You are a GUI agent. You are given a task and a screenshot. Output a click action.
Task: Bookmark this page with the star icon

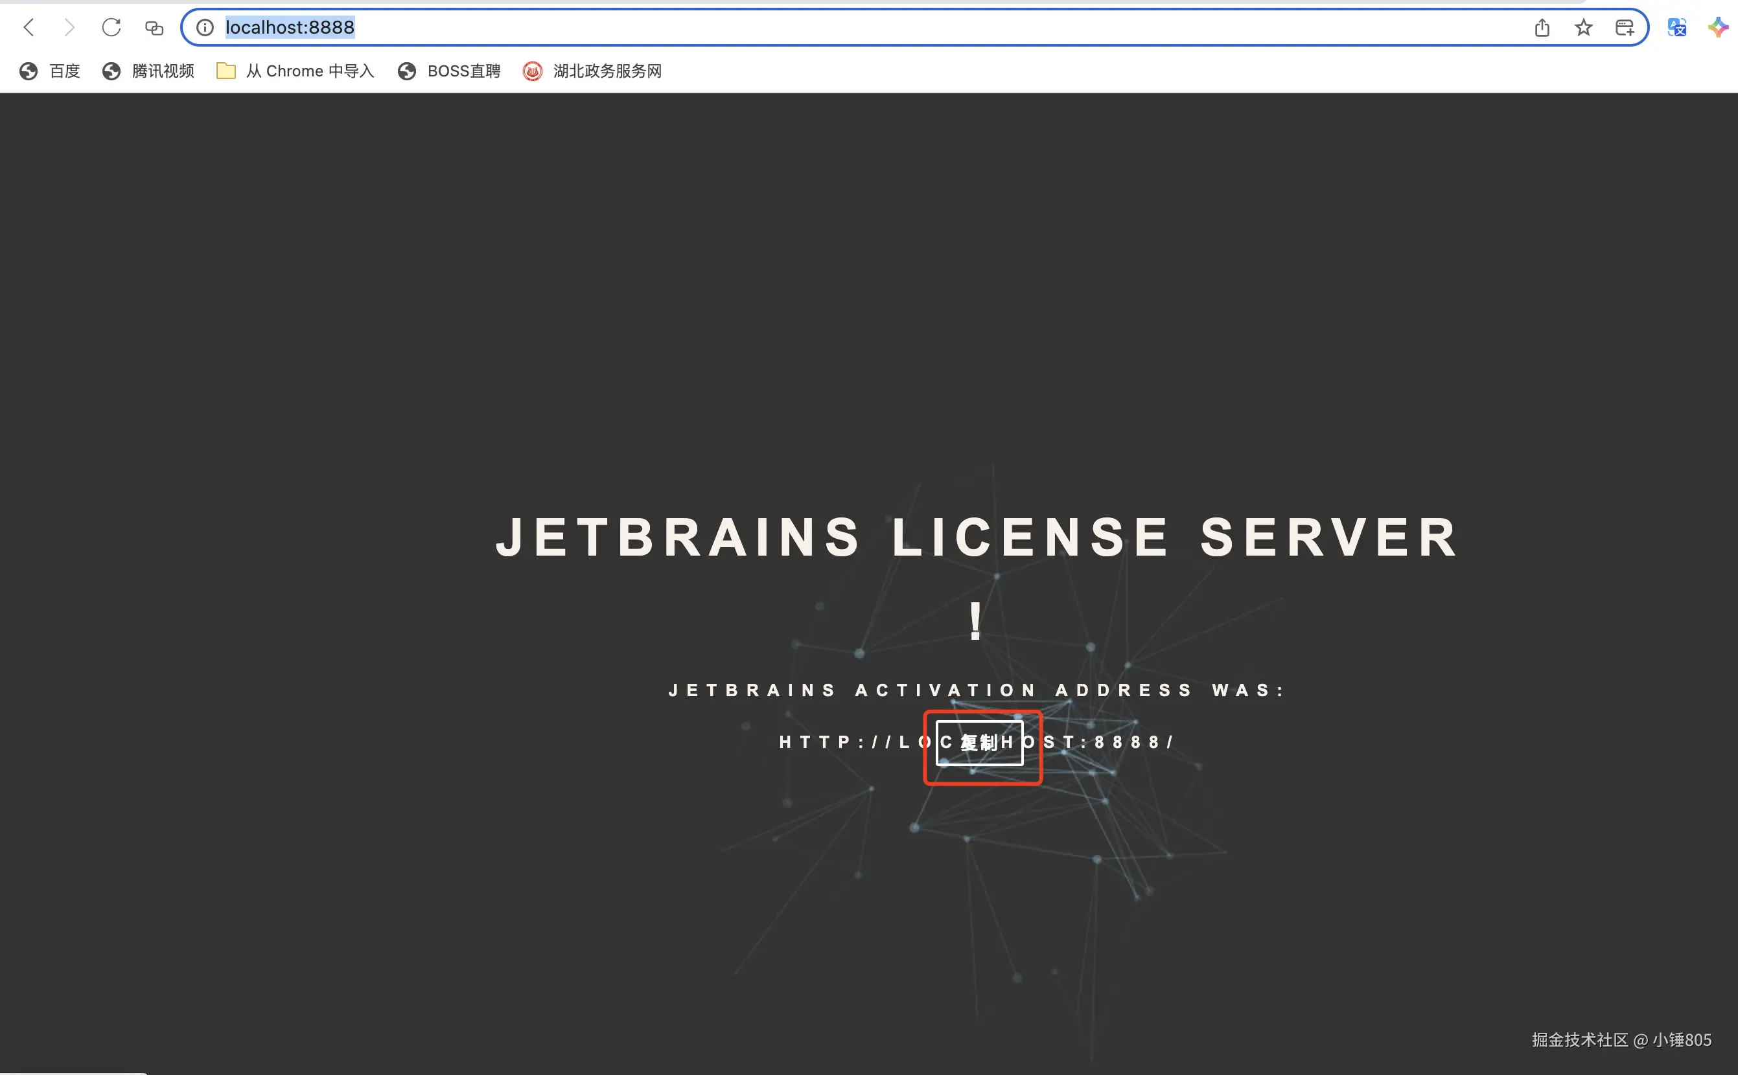(1583, 28)
